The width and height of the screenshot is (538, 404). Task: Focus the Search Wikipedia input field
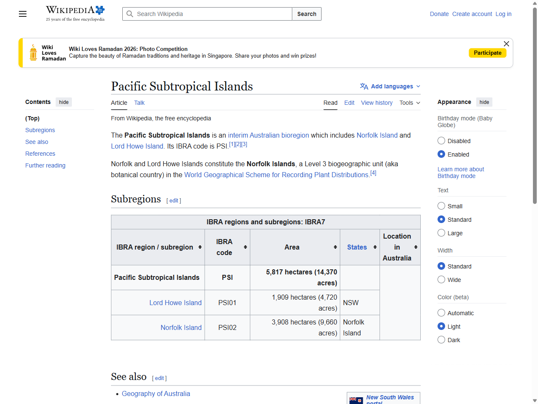[x=207, y=14]
